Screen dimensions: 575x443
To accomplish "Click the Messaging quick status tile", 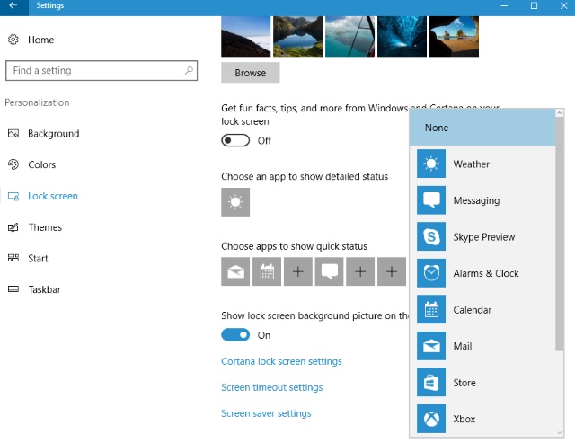I will (330, 271).
